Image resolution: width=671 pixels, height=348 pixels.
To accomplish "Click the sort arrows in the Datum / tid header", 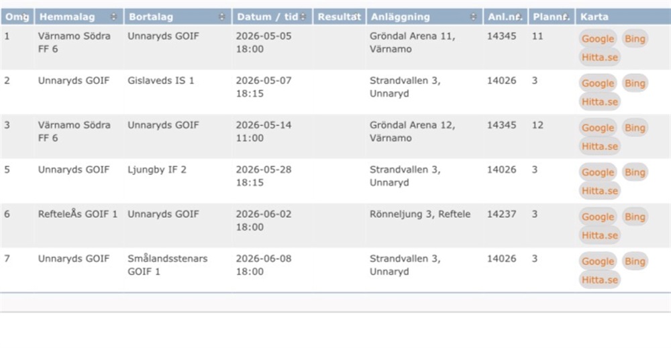I will (x=303, y=17).
